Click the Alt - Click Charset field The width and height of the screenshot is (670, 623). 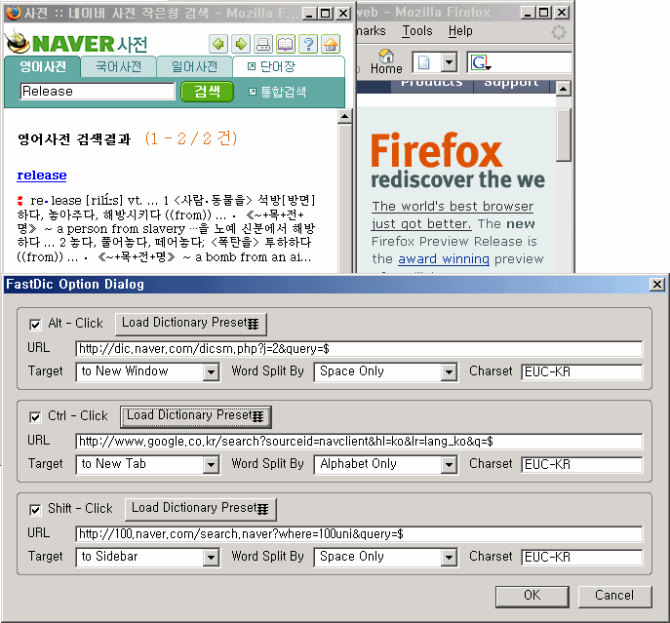pos(581,371)
